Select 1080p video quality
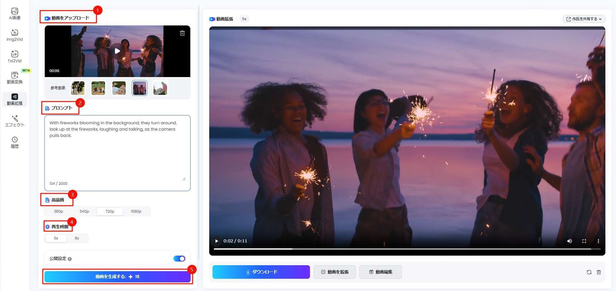Screen dimensions: 616x291 click(136, 211)
